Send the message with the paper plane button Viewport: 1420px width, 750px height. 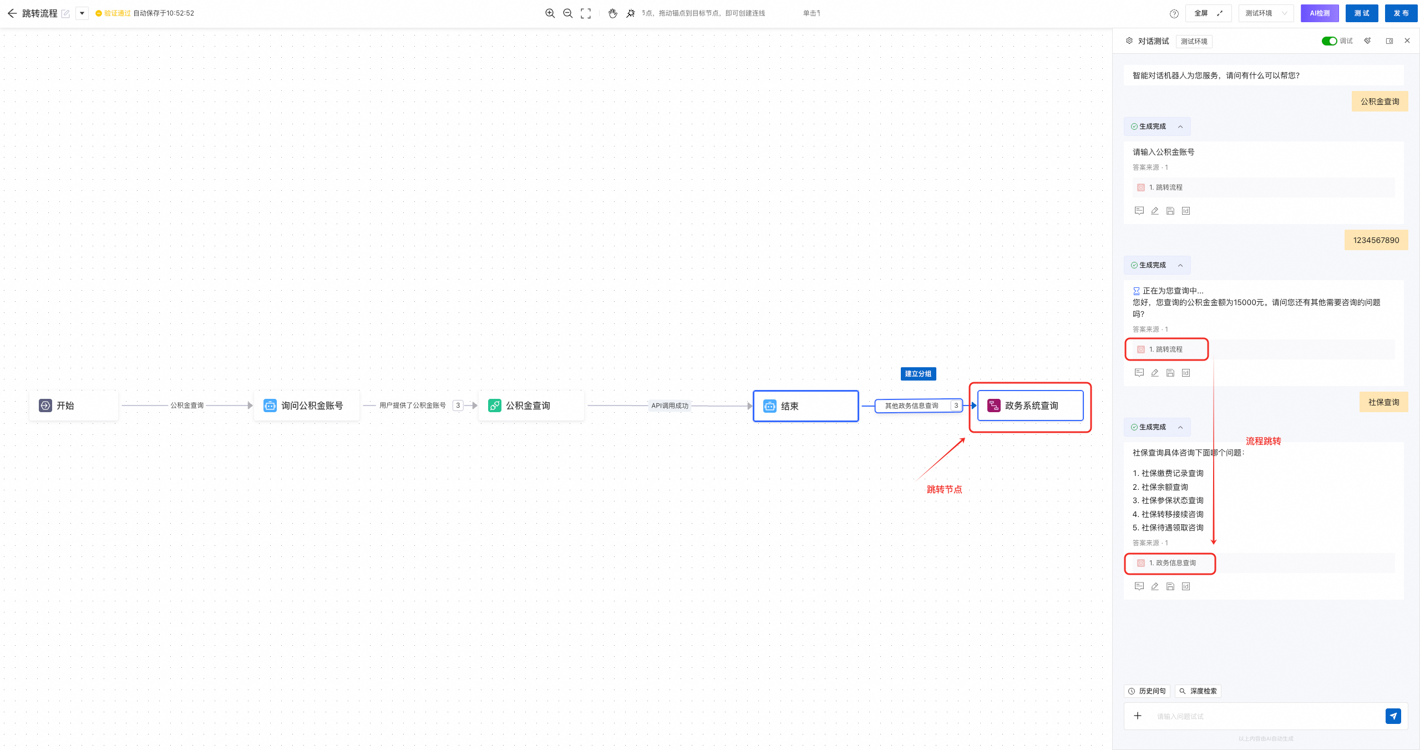1393,716
